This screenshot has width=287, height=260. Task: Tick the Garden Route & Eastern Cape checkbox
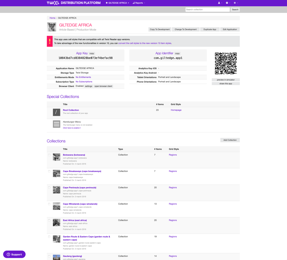pyautogui.click(x=49, y=237)
